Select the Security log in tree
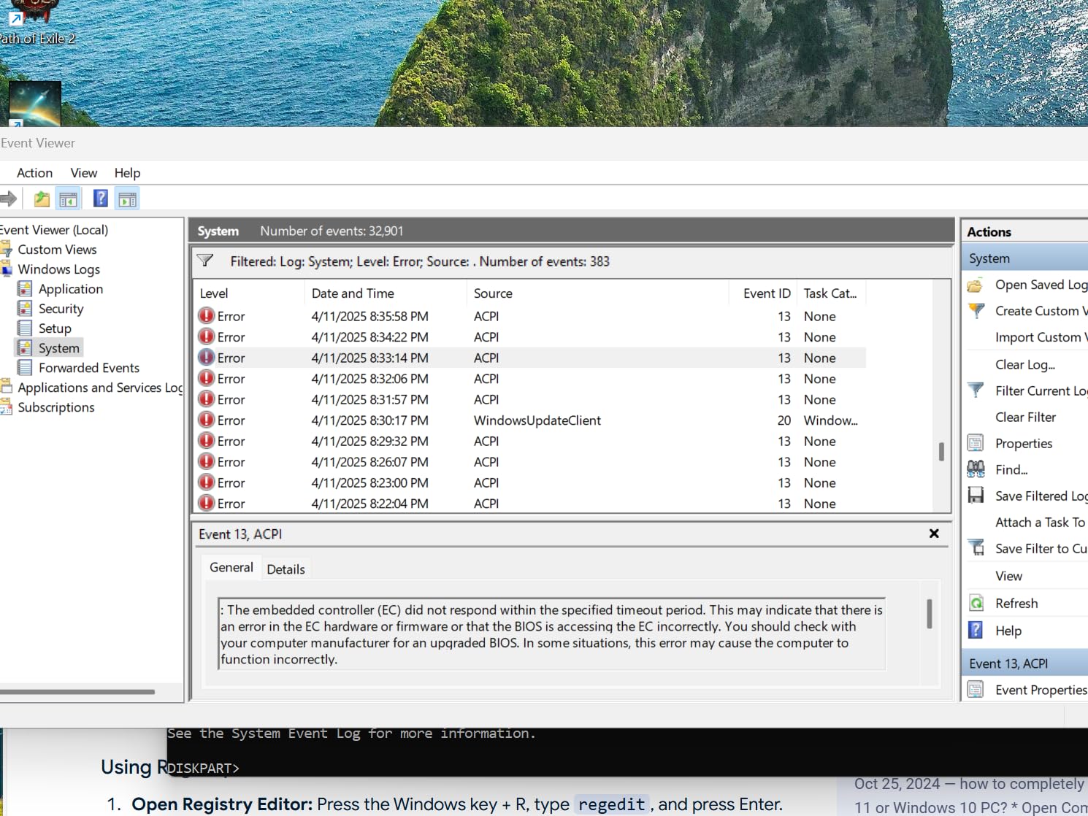 click(x=61, y=309)
